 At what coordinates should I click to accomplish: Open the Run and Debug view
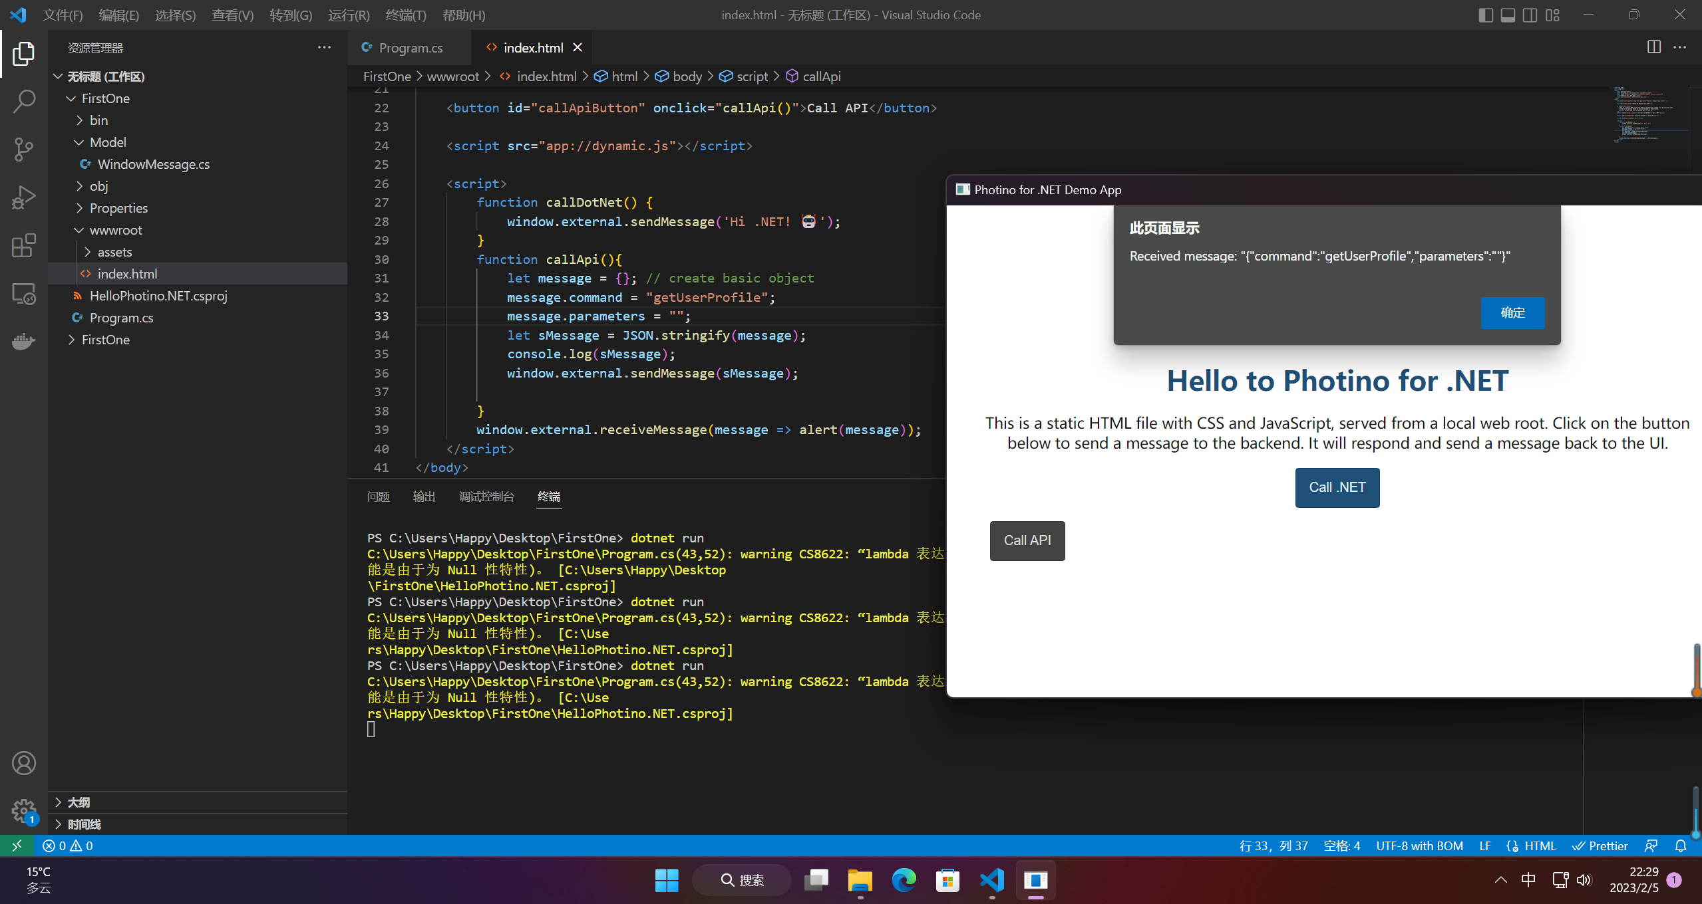[24, 197]
